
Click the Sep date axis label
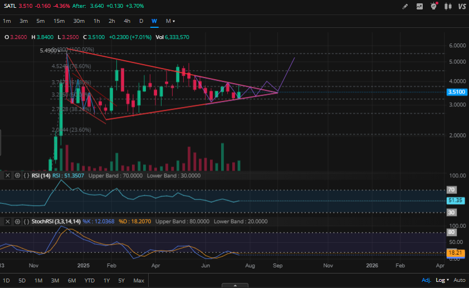[x=277, y=266]
